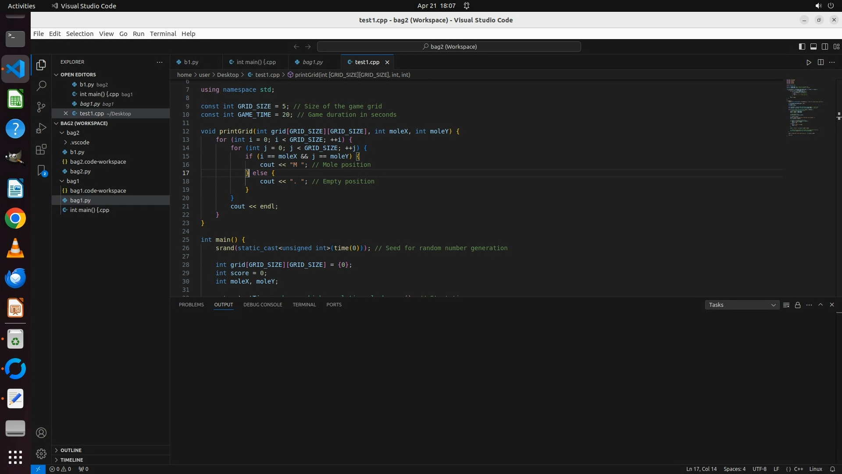Open the Accounts icon
842x474 pixels.
[41, 433]
